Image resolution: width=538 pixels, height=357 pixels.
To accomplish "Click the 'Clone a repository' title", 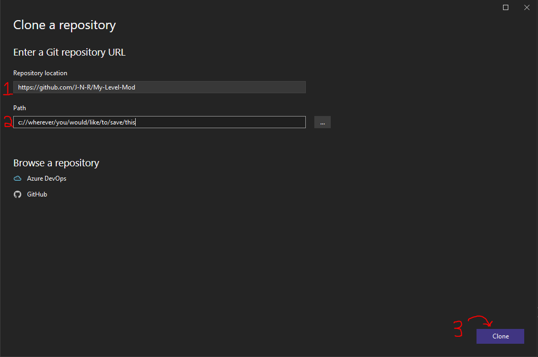I will 65,25.
